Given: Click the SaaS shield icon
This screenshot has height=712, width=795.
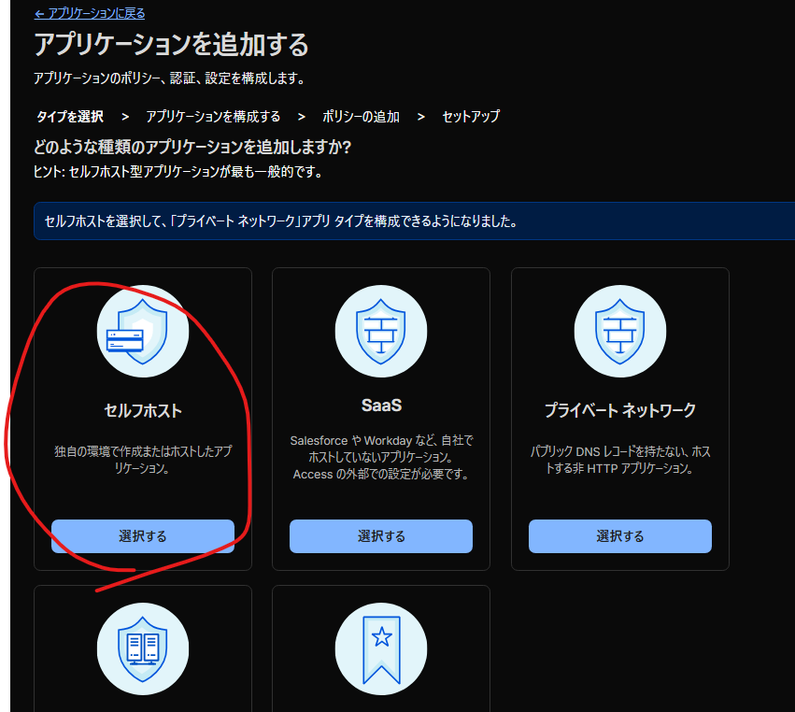Looking at the screenshot, I should tap(380, 330).
